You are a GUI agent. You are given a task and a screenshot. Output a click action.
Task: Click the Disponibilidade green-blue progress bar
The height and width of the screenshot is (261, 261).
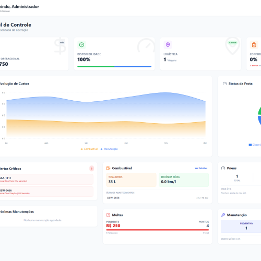point(114,66)
